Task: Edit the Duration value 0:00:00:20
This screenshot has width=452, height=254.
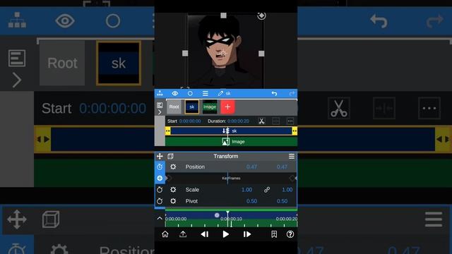Action: [238, 121]
